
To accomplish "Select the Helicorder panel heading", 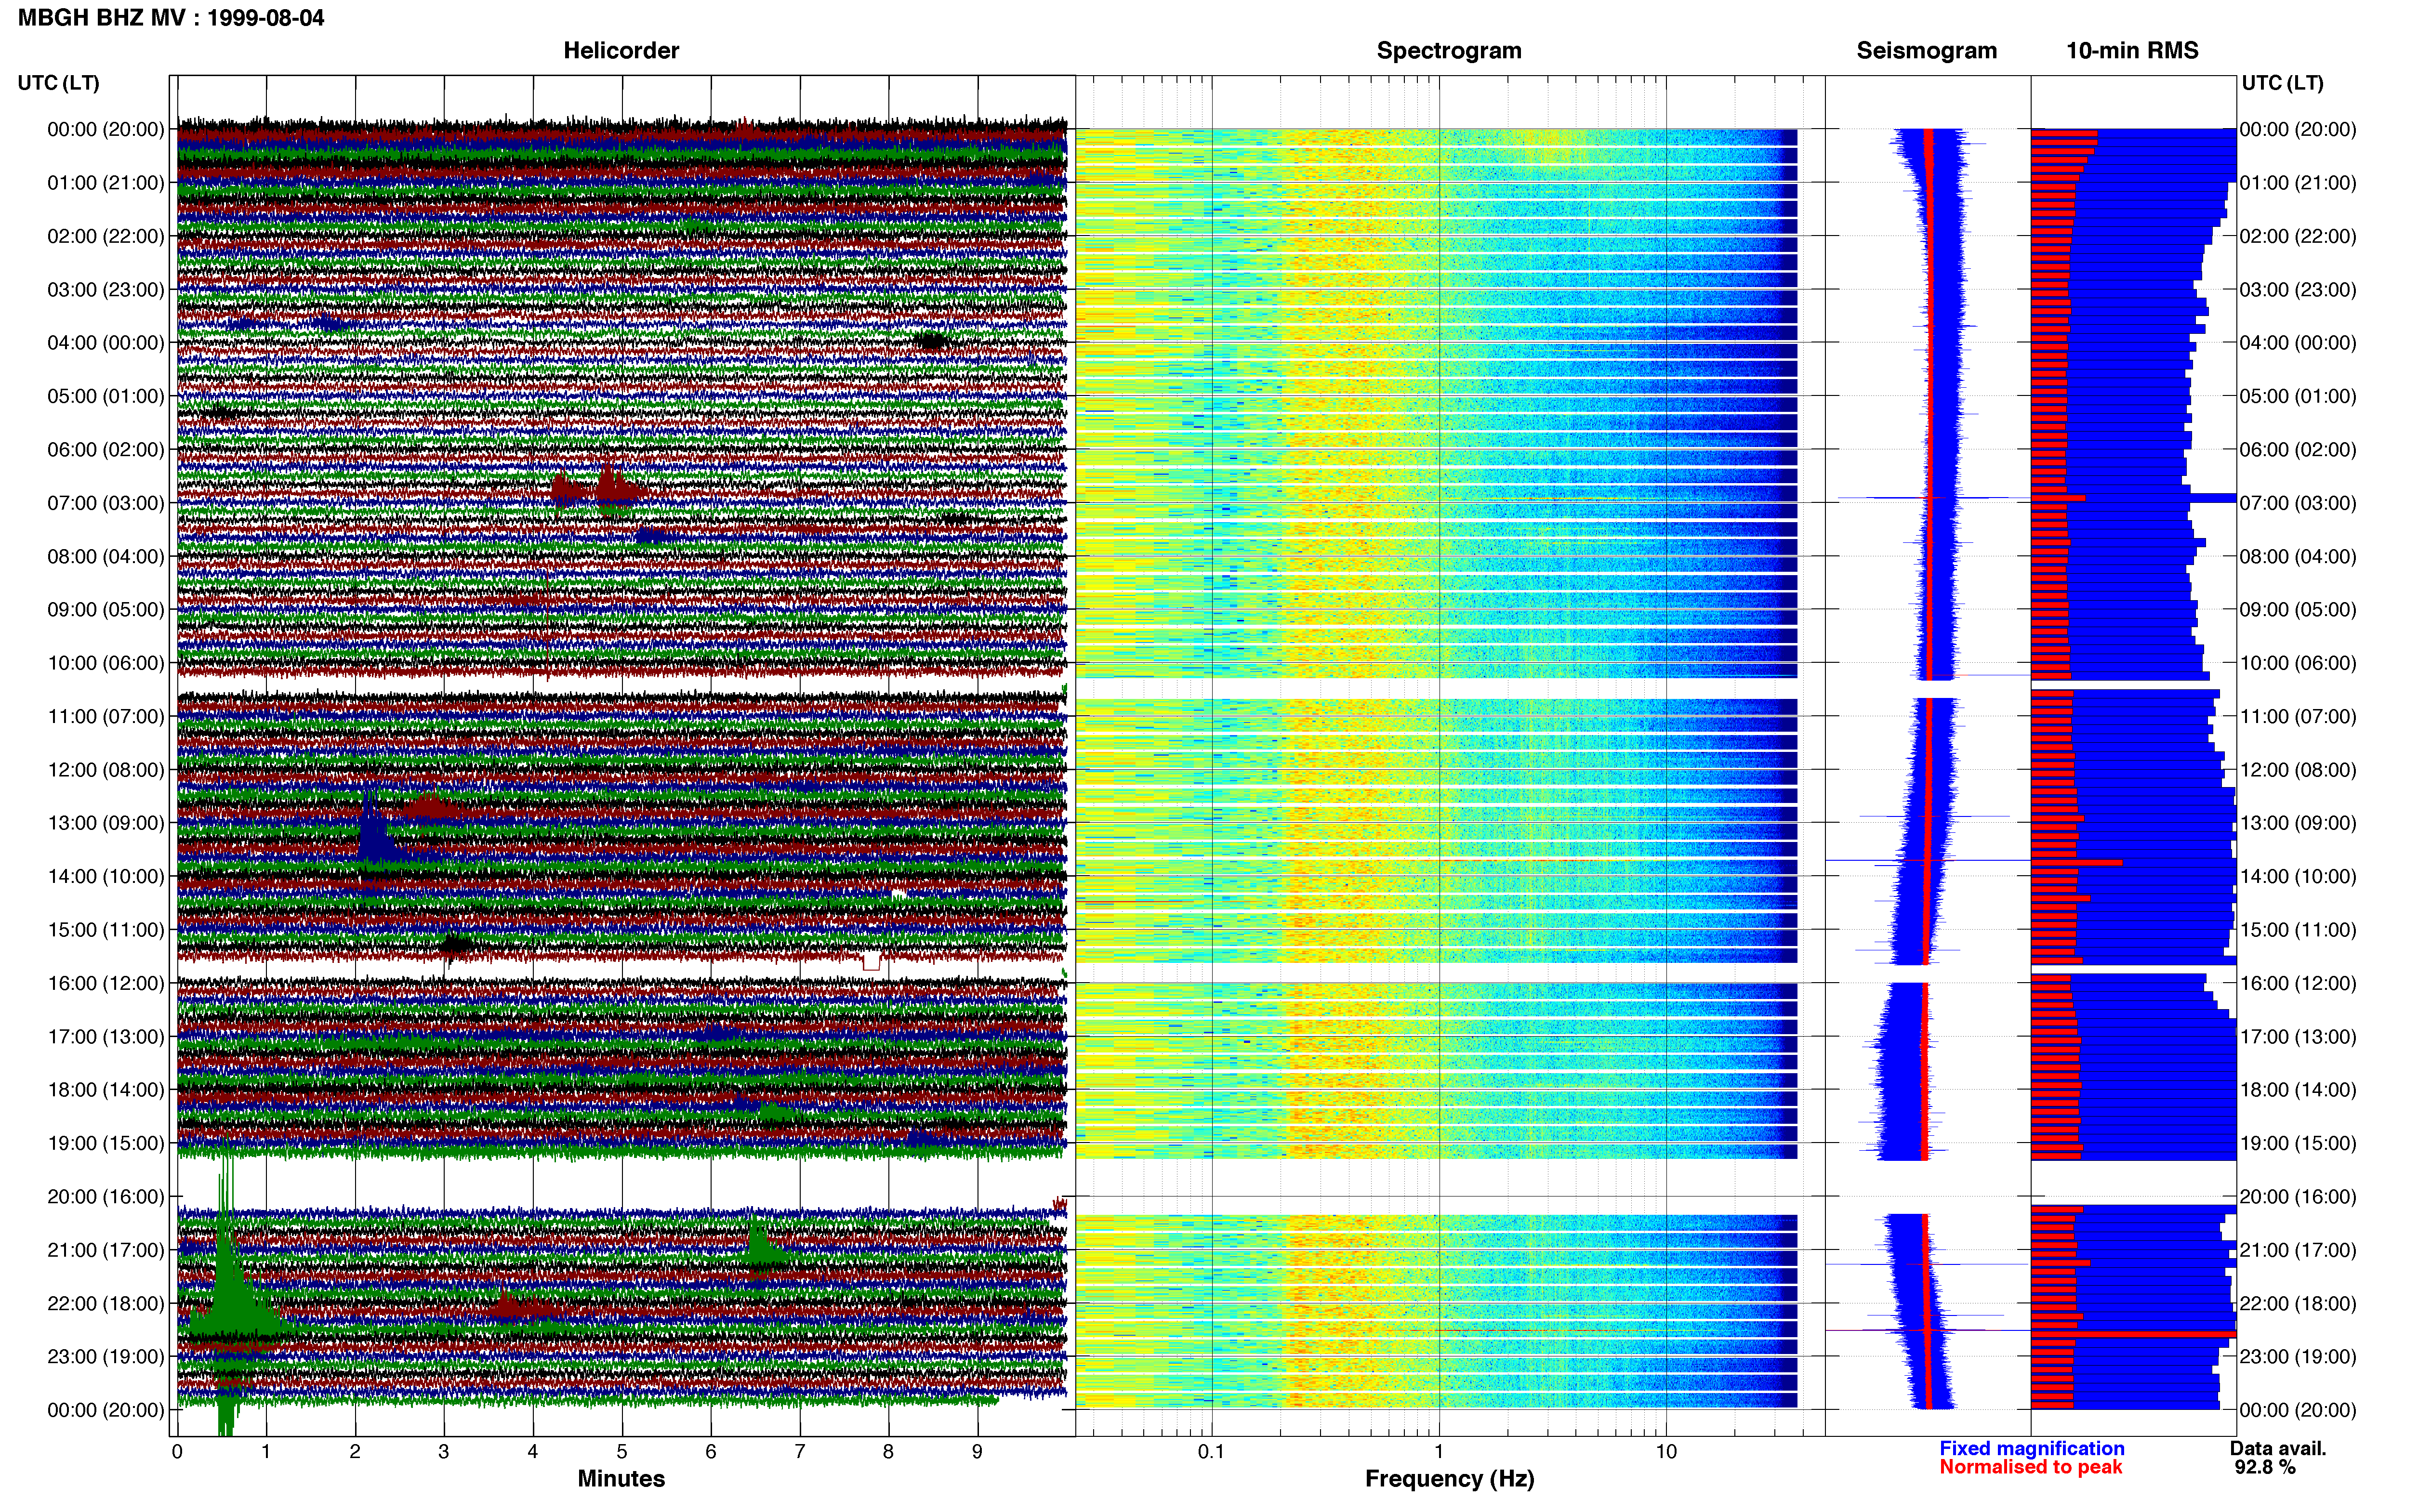I will (621, 50).
